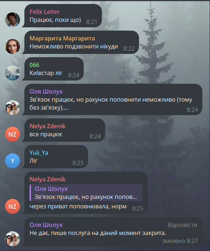Viewport: 210px width, 251px height.
Task: Click the Відповісти reply button
Action: tap(182, 225)
